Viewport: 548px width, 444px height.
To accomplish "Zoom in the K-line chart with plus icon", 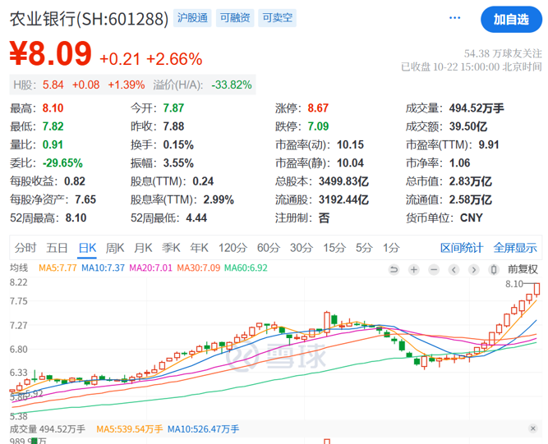I will [414, 269].
